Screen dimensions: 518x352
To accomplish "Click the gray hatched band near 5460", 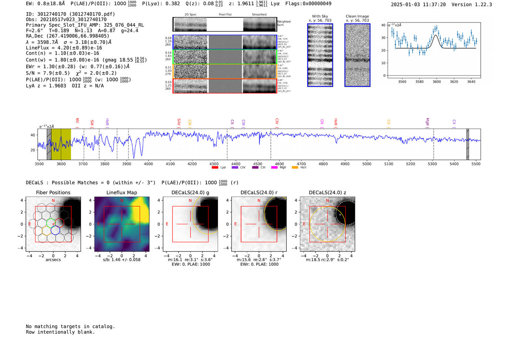I will pyautogui.click(x=468, y=144).
